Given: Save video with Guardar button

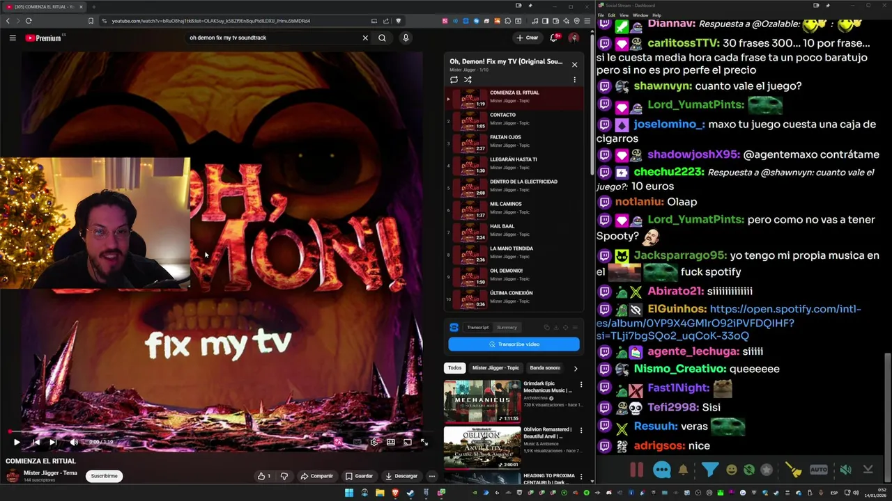Looking at the screenshot, I should 359,476.
